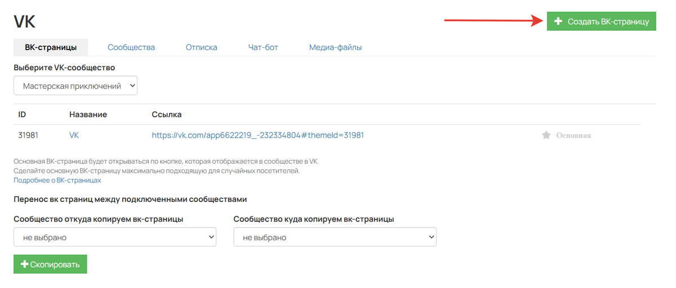676x288 pixels.
Task: Click the Основная label in row 31981
Action: coord(573,135)
